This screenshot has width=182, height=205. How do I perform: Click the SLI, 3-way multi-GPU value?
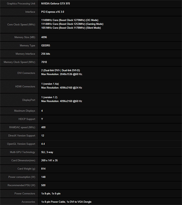(x=47, y=152)
